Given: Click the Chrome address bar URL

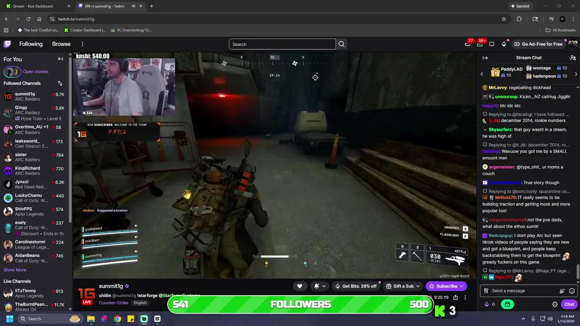Looking at the screenshot, I should (x=76, y=19).
